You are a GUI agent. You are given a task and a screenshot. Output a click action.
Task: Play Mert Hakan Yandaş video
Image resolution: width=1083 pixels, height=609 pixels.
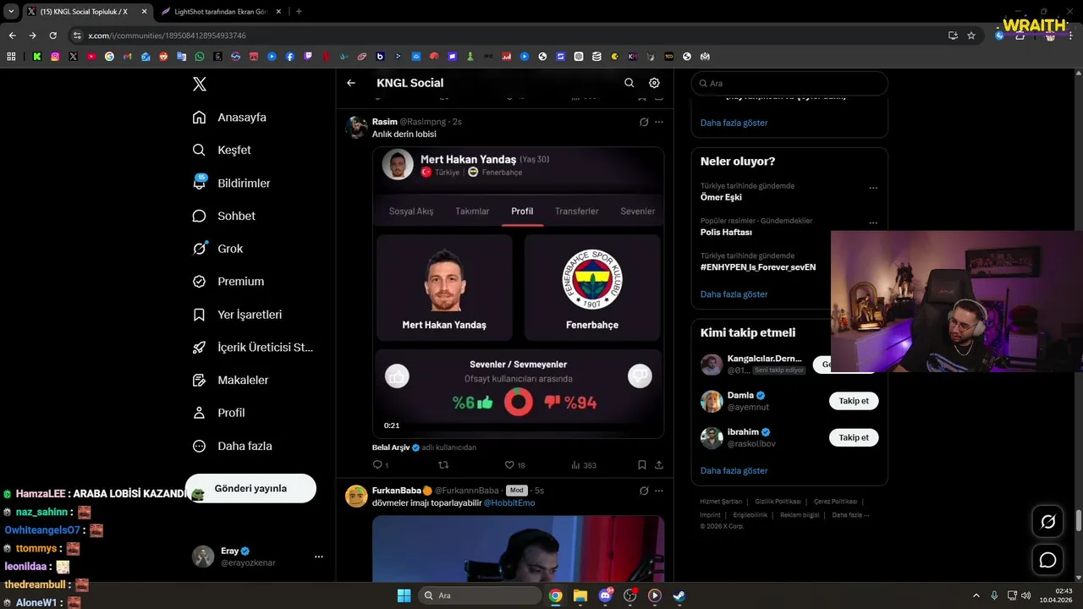(519, 293)
